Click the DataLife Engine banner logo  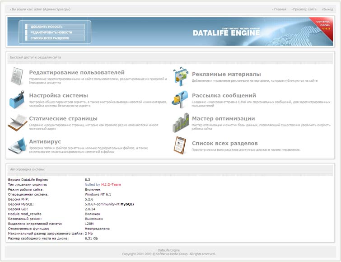click(226, 32)
